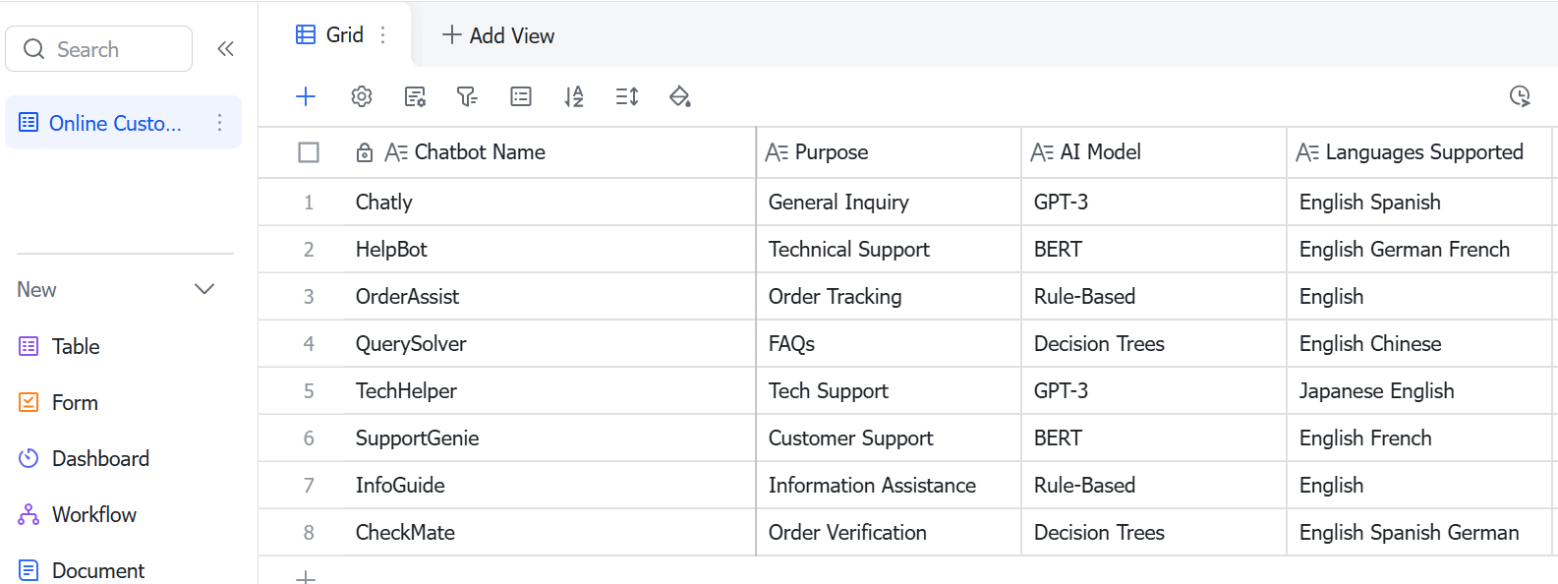Focus the sidebar Search field
1558x584 pixels.
click(98, 49)
